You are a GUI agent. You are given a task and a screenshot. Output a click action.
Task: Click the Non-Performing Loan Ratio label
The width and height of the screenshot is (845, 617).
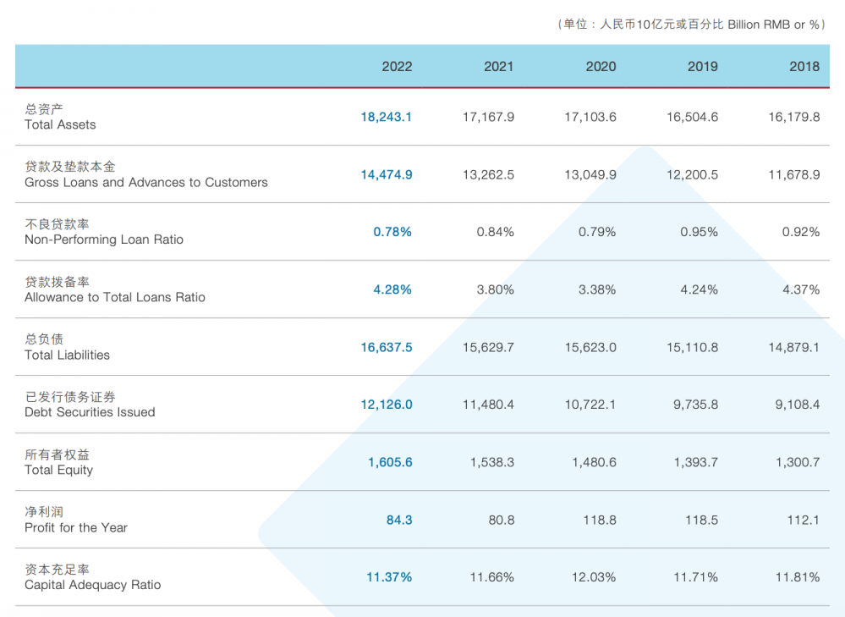103,240
